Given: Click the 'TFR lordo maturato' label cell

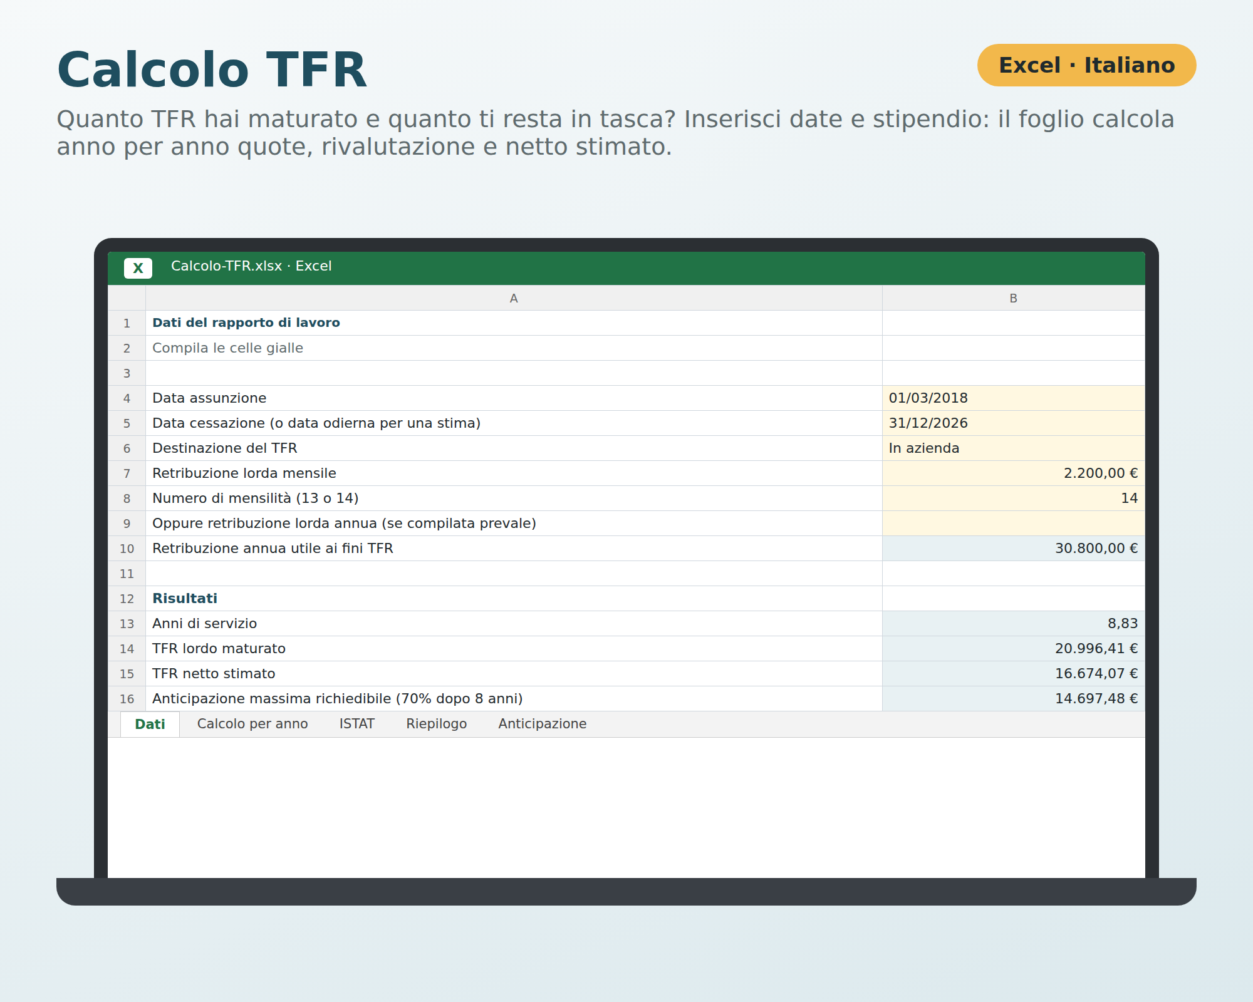Looking at the screenshot, I should point(514,649).
